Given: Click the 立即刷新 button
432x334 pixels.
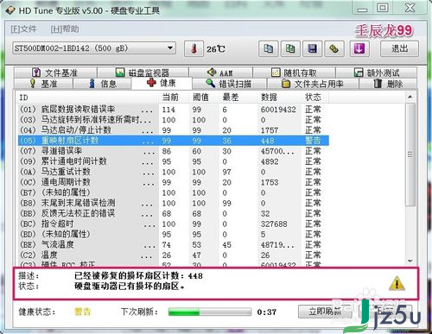Looking at the screenshot, I should 325,312.
